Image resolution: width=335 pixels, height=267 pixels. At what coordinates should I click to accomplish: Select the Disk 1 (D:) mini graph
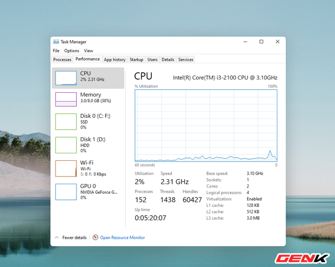tap(66, 145)
